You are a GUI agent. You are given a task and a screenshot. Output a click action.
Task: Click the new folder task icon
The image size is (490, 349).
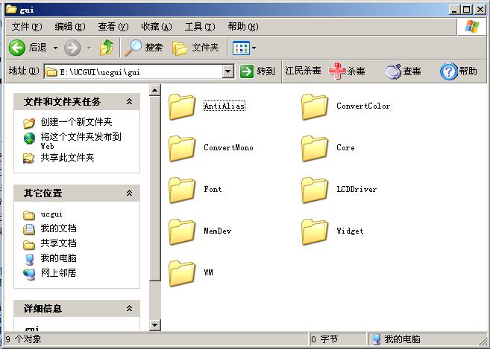point(29,123)
